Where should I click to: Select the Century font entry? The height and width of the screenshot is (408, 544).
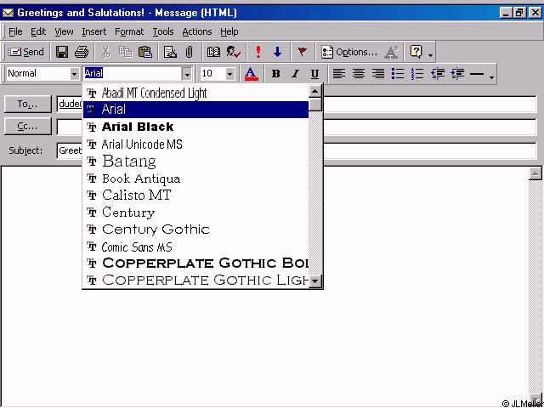coord(195,212)
